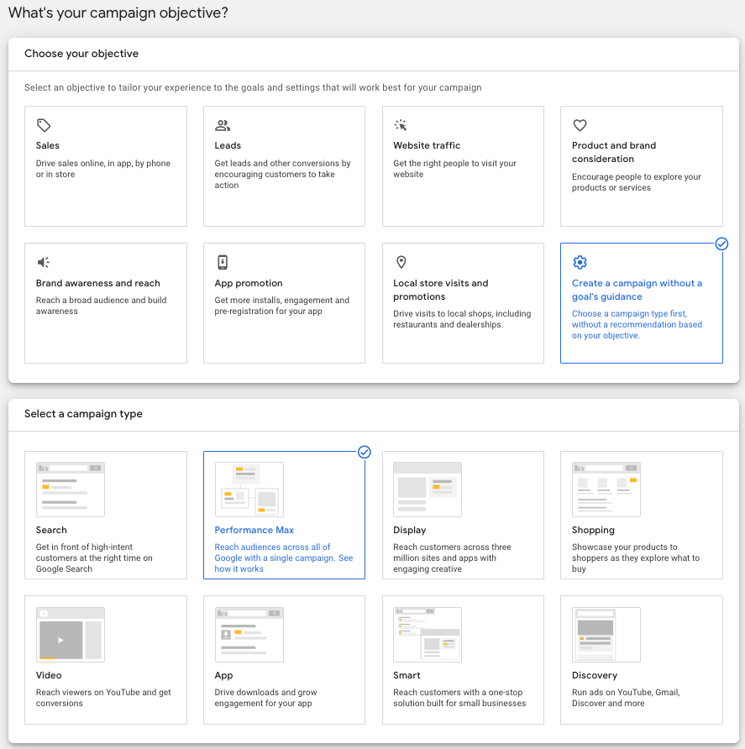The image size is (745, 749).
Task: Click 'Reach viewers on YouTube' description
Action: 103,698
